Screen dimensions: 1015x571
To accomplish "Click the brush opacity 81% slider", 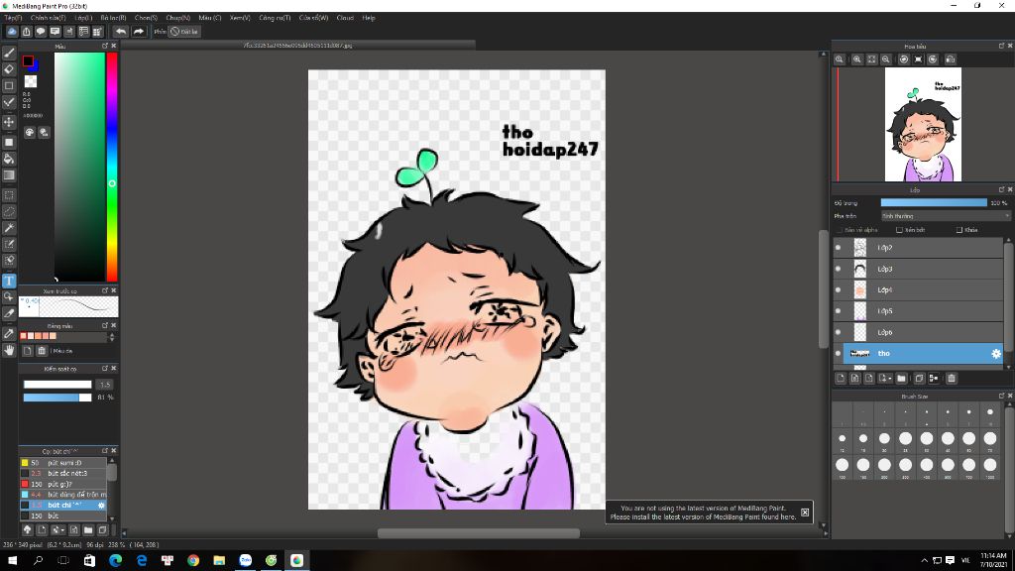I will point(57,398).
